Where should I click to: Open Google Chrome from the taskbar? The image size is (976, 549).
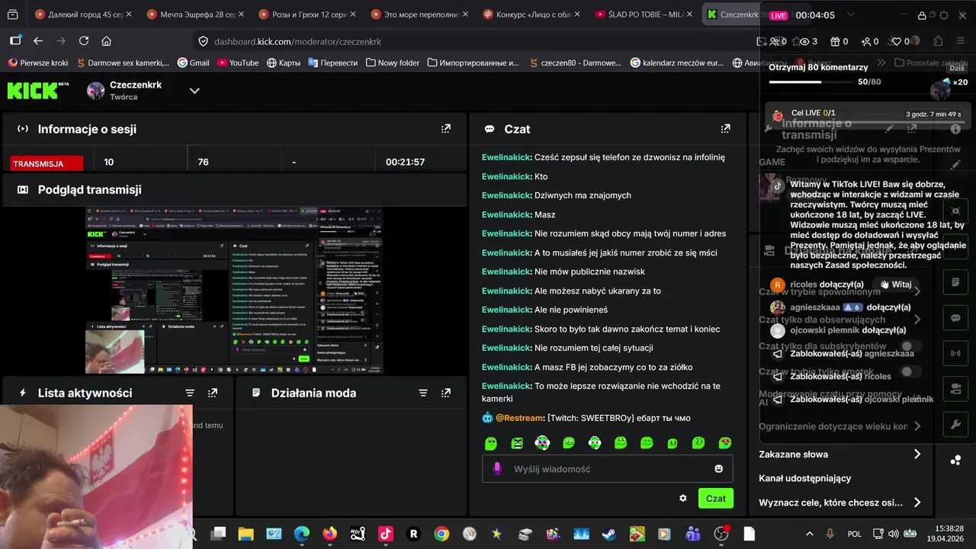point(441,534)
